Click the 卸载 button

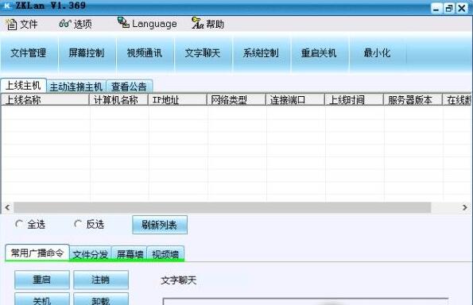point(101,299)
